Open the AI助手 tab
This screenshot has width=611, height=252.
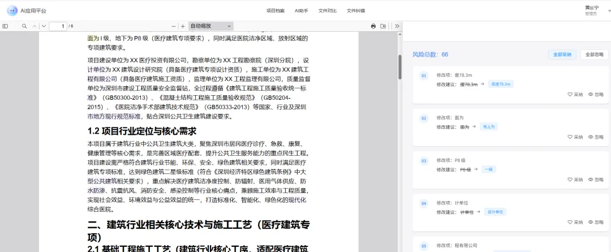coord(301,11)
